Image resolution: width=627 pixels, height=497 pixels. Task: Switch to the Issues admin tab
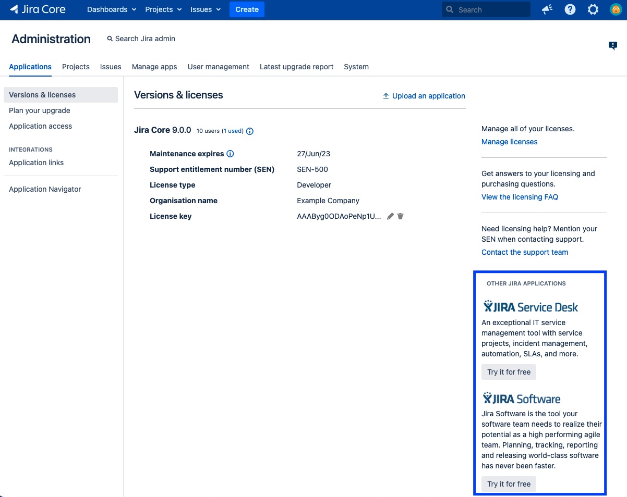[111, 67]
